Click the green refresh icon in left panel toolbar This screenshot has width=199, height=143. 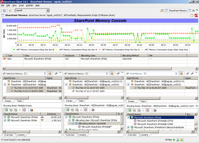coord(7,110)
